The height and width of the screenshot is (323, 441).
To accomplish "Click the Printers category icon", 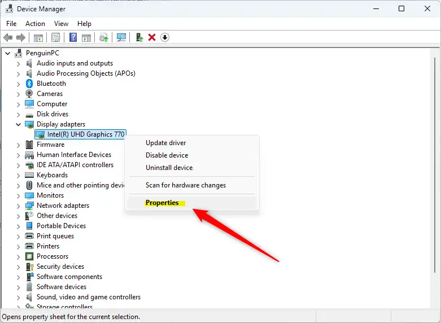I will tap(29, 246).
